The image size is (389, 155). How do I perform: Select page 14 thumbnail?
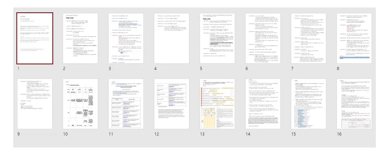pyautogui.click(x=263, y=104)
